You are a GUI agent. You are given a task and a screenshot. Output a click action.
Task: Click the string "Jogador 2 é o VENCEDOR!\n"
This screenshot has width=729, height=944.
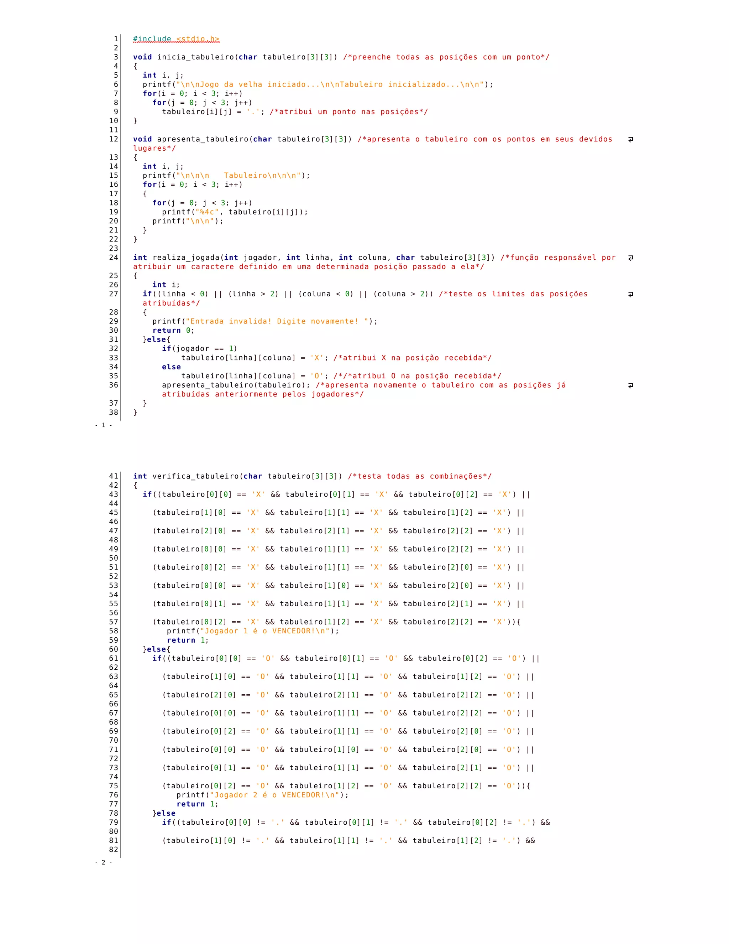[x=274, y=794]
